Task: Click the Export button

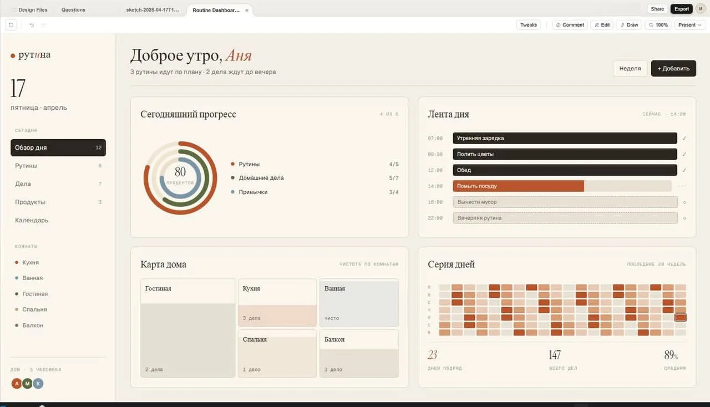Action: [682, 9]
